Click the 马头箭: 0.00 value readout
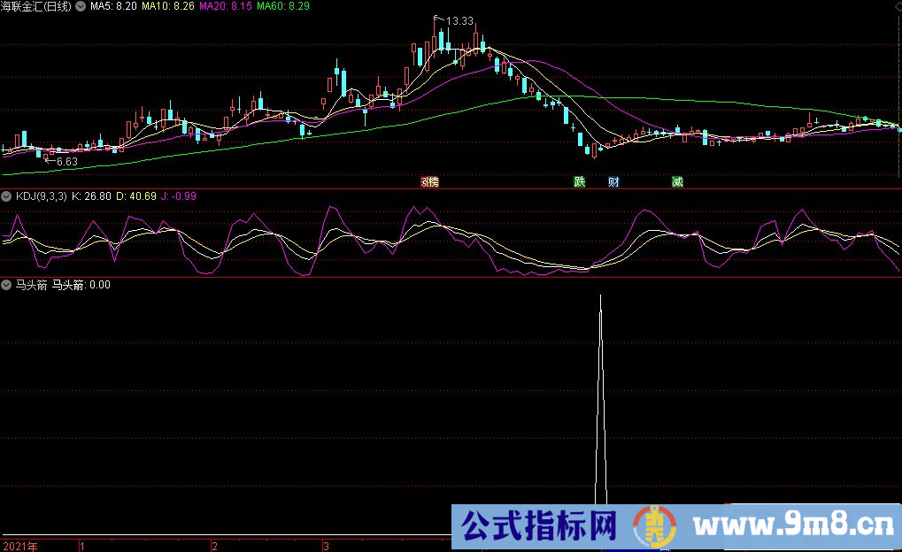 pyautogui.click(x=81, y=285)
